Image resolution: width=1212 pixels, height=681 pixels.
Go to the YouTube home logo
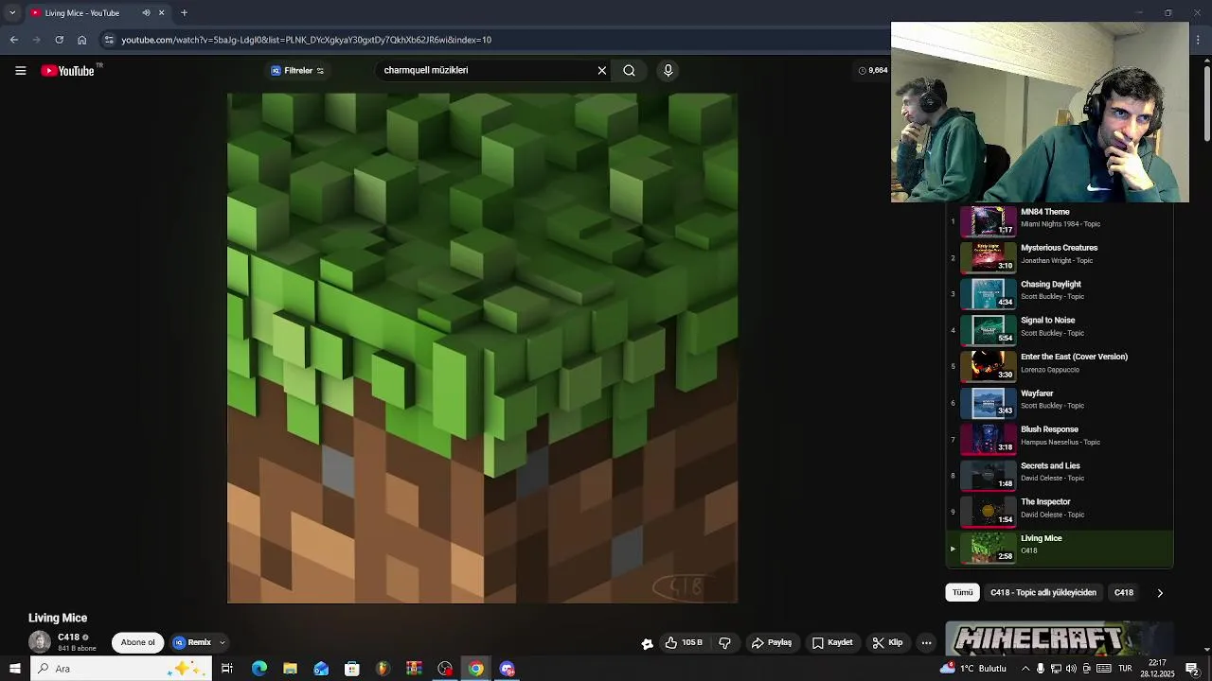tap(68, 70)
